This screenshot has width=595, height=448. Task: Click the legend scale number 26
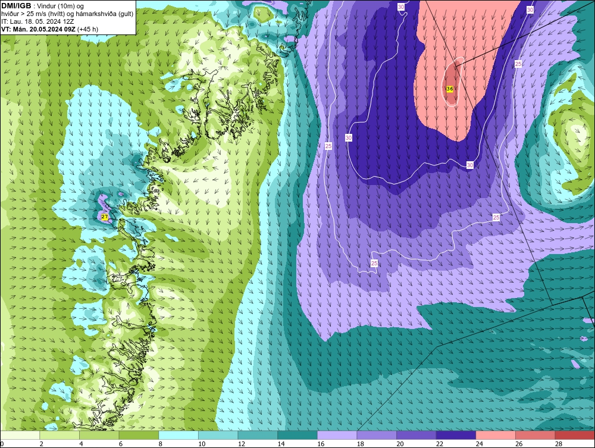tap(519, 444)
